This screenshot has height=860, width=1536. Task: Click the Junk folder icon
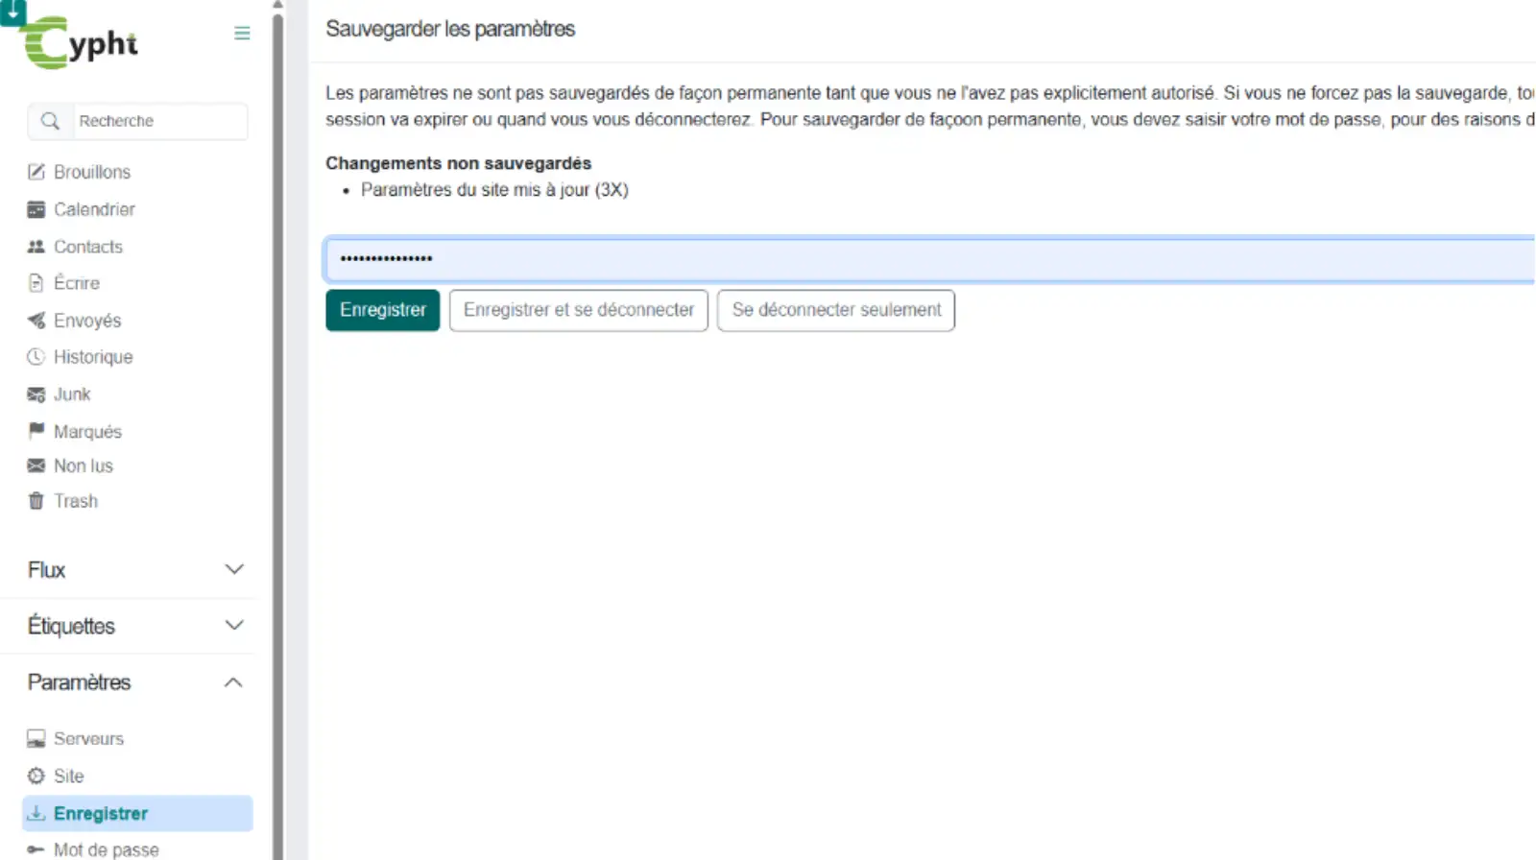36,394
